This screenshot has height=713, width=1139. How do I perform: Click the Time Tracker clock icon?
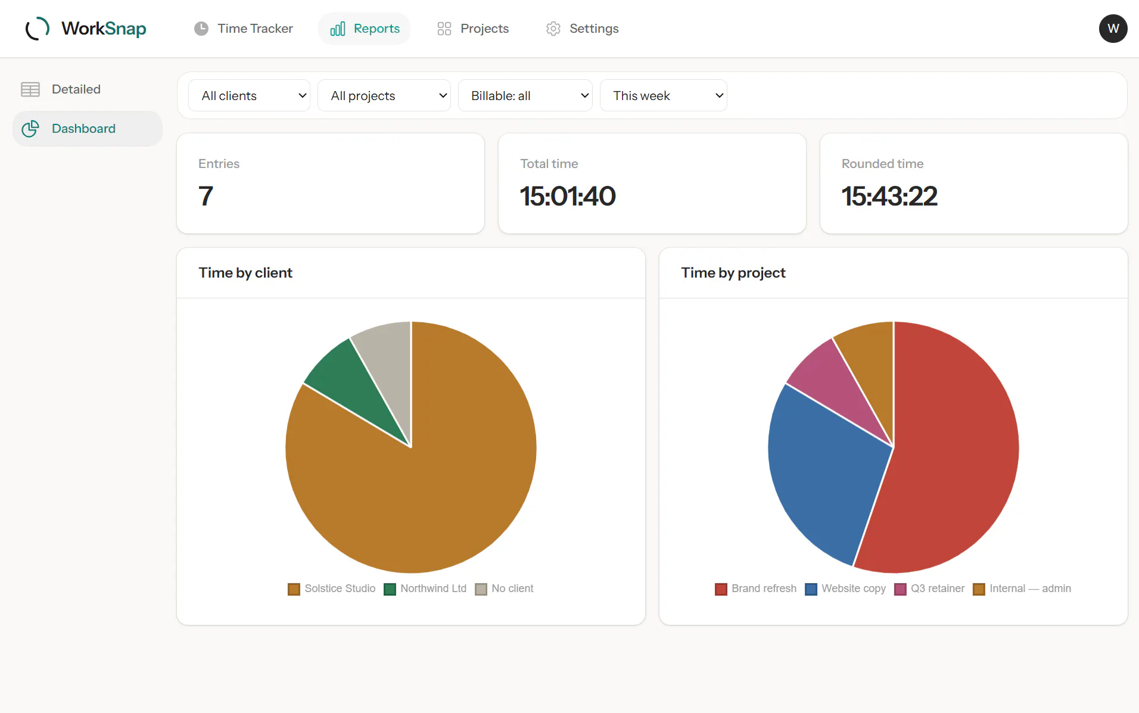click(201, 29)
